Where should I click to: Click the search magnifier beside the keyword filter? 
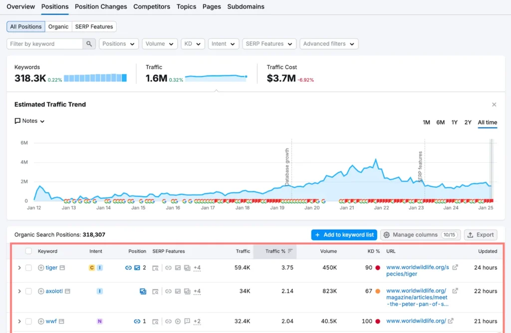tap(89, 43)
